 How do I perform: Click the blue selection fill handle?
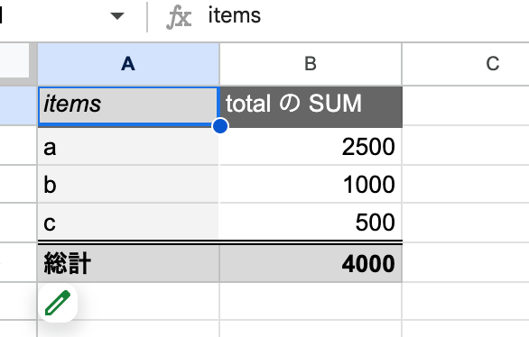coord(220,125)
